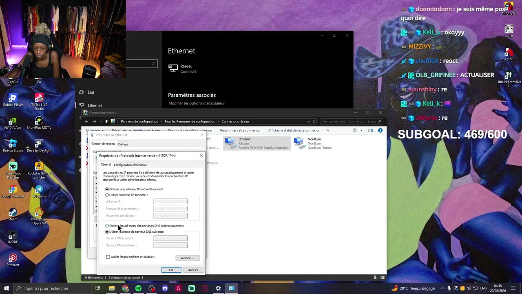Open the help icon in Connexions réseau
Viewport: 522px width, 294px height.
(380, 130)
